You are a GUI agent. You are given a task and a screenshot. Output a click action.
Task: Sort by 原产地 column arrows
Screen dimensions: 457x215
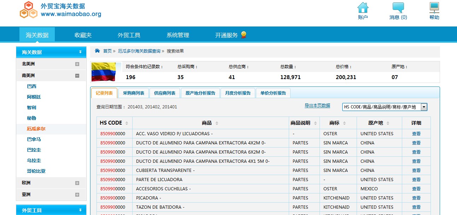[x=388, y=123]
